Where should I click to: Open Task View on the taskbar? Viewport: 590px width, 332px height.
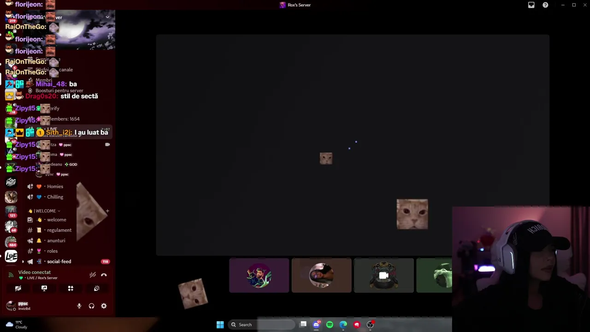303,325
